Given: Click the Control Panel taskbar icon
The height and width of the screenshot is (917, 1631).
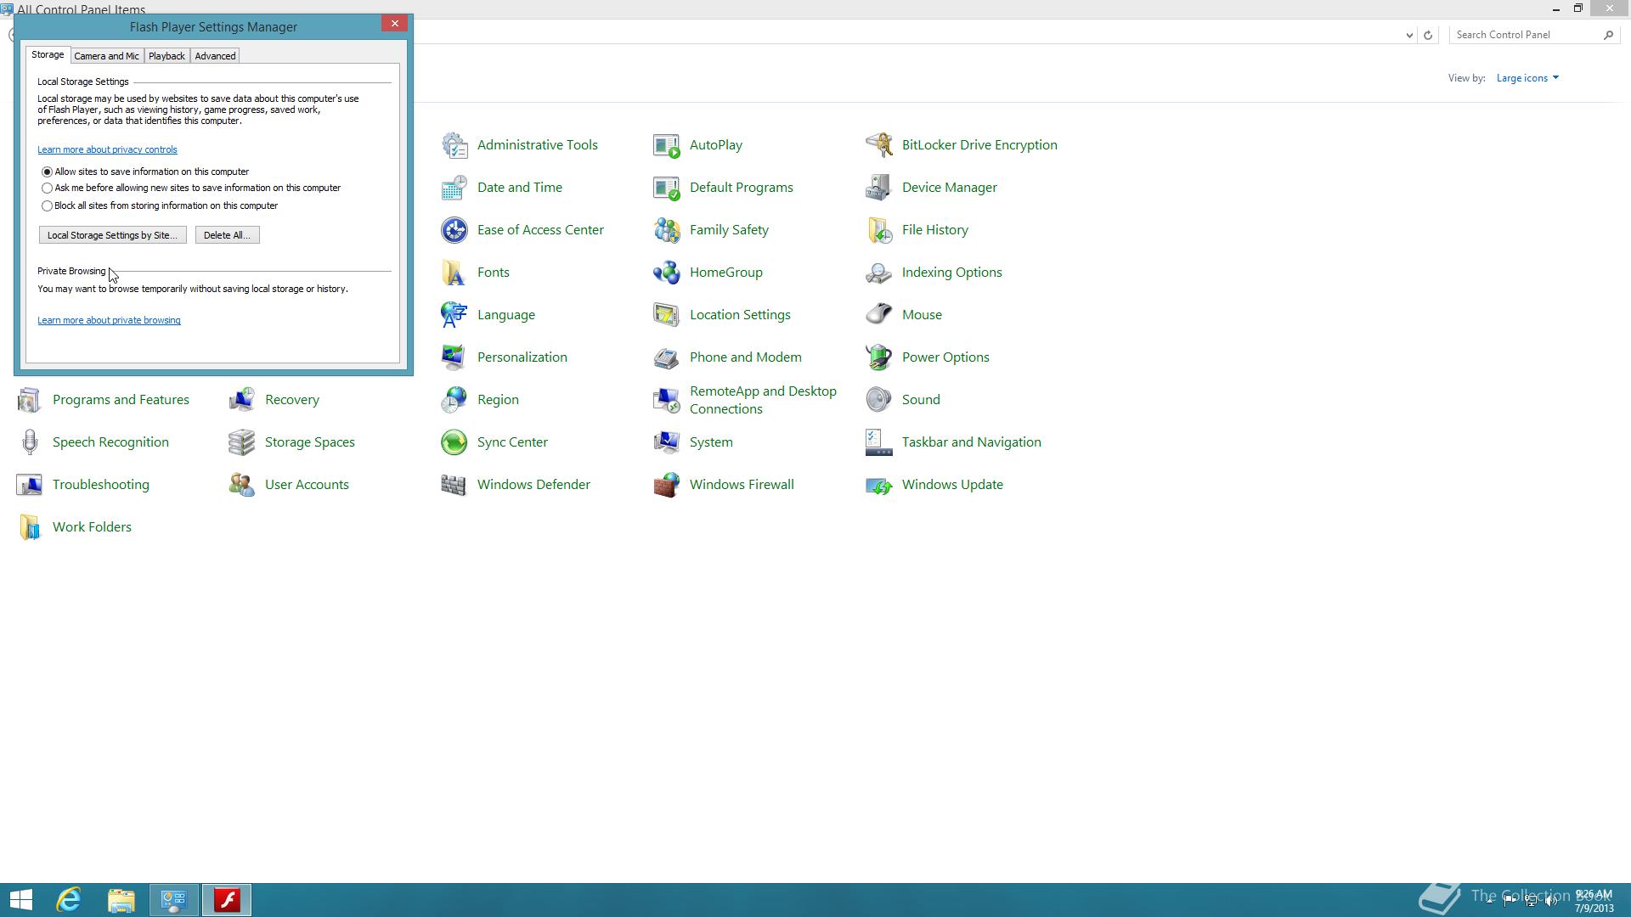Looking at the screenshot, I should [x=174, y=900].
